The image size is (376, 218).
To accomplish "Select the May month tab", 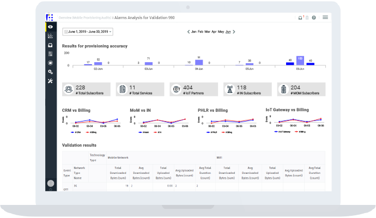I will pyautogui.click(x=221, y=32).
